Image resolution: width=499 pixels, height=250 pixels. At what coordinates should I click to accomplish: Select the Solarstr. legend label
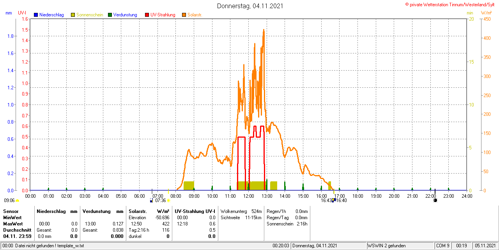point(195,15)
